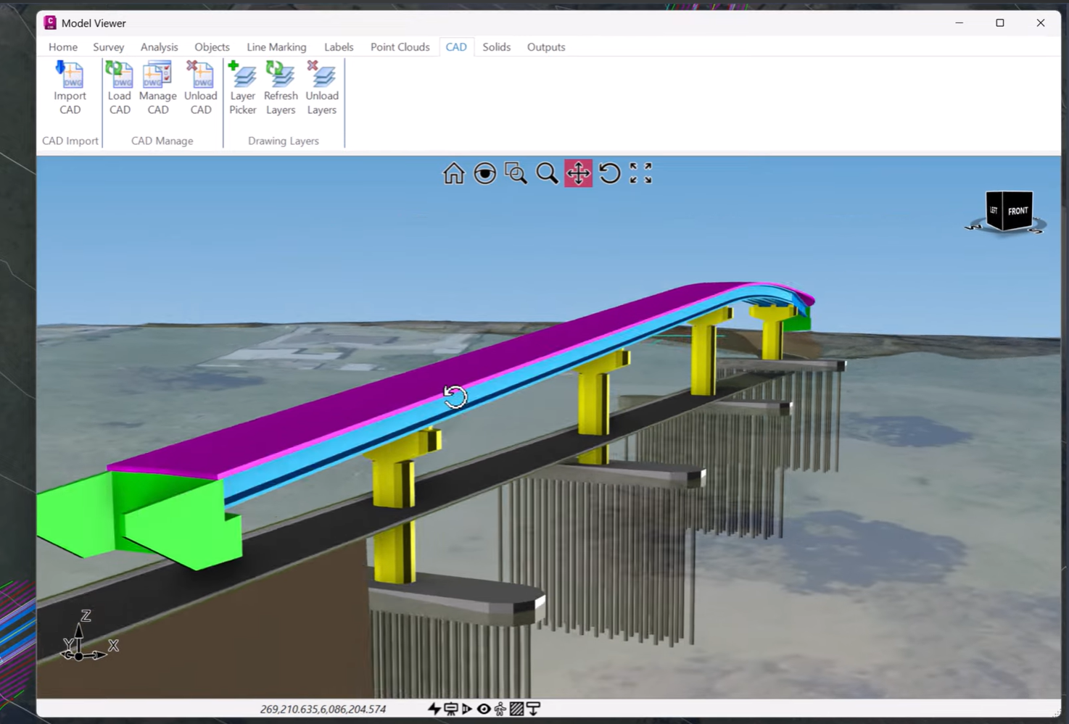The height and width of the screenshot is (724, 1069).
Task: Switch to the Survey tab
Action: click(x=108, y=47)
